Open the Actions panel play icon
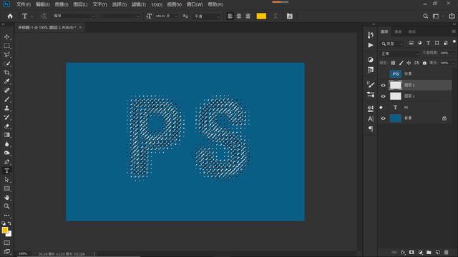Viewport: 458px width, 257px height. 371,45
